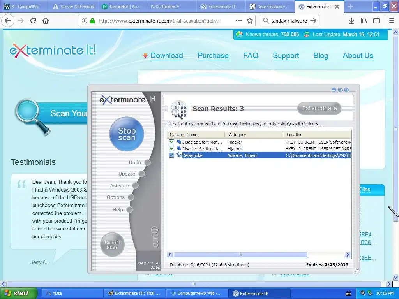Click results list scroll left arrow
The width and height of the screenshot is (399, 299).
tap(170, 255)
